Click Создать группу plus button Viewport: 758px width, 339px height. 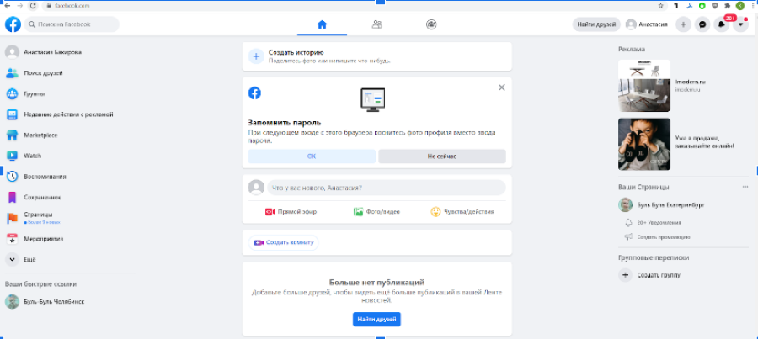[x=626, y=275]
